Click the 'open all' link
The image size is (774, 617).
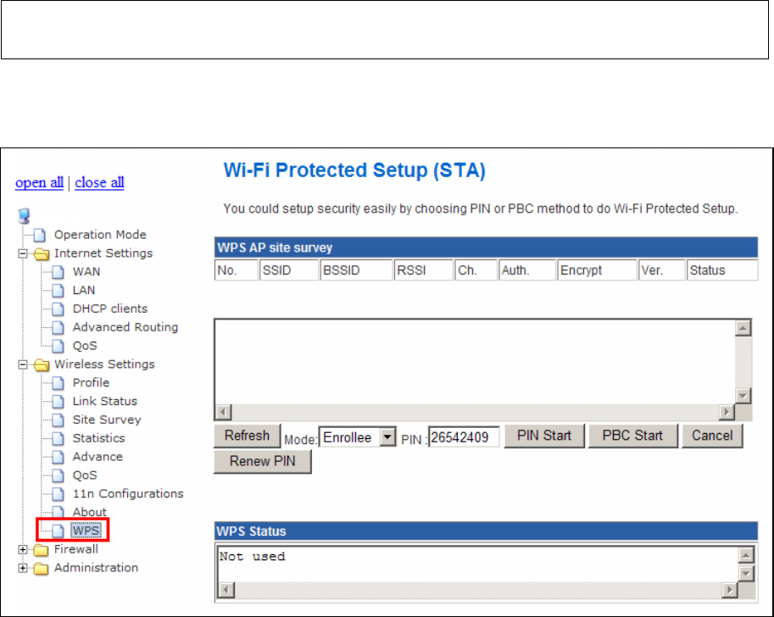point(40,182)
